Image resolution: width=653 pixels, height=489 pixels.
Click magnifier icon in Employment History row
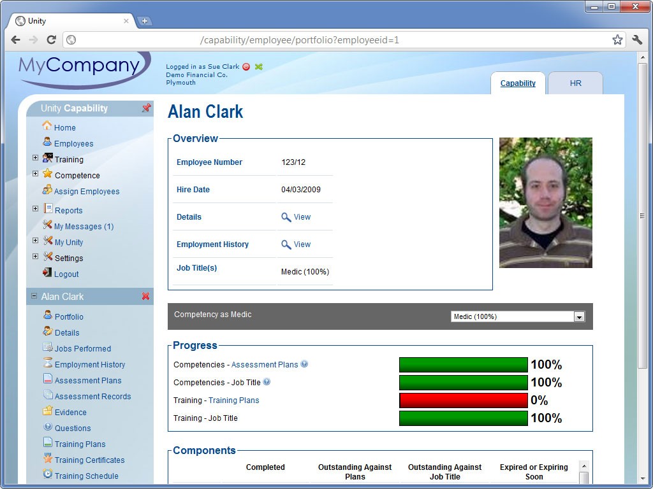[286, 244]
